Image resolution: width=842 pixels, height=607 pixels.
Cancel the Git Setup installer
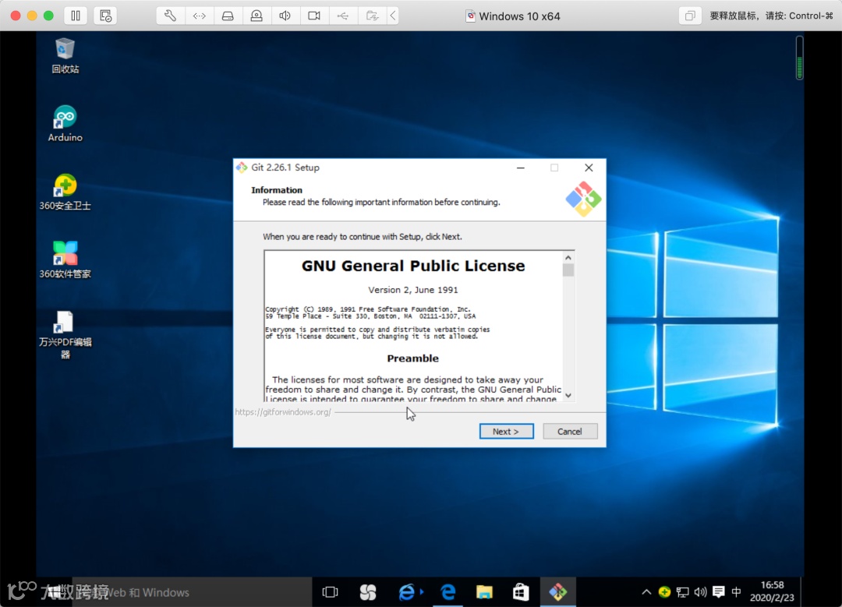pyautogui.click(x=570, y=431)
